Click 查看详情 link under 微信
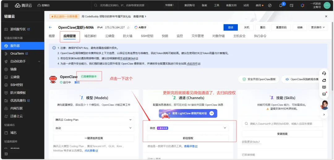 click(191, 146)
